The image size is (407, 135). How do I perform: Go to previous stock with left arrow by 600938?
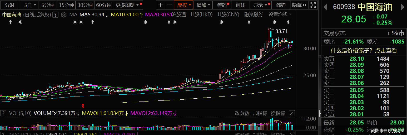(326, 7)
